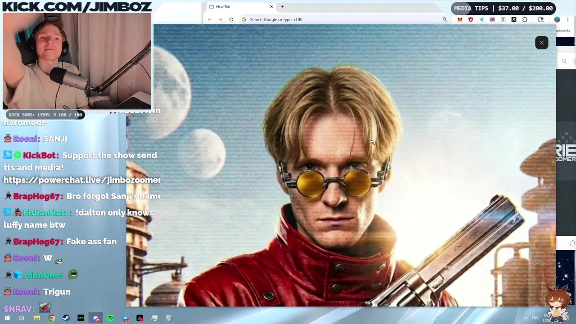Show hidden system tray icons
This screenshot has width=576, height=324.
click(526, 318)
